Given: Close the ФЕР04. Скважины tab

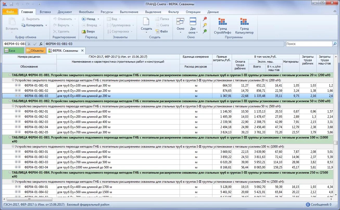Looking at the screenshot, I should pos(82,51).
